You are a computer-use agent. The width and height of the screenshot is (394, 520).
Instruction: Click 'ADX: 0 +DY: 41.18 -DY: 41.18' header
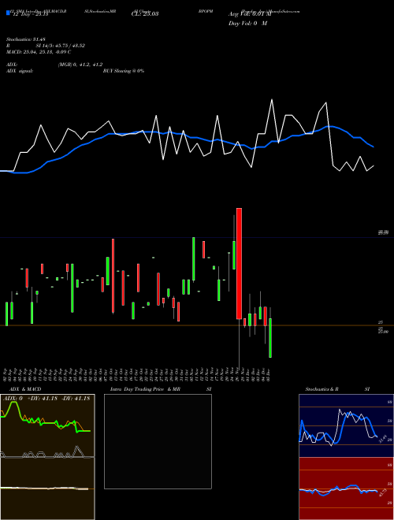tap(46, 399)
